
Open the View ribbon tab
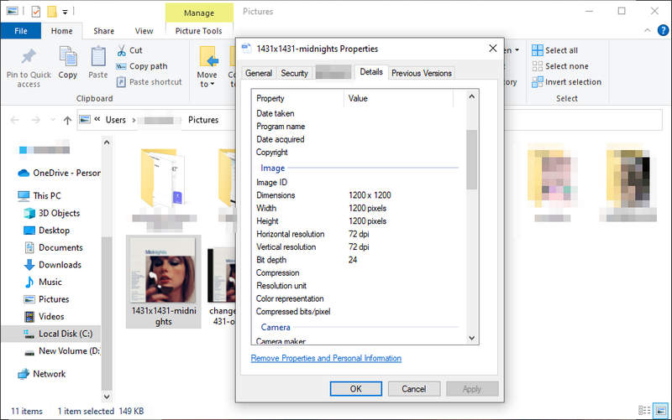pos(144,31)
